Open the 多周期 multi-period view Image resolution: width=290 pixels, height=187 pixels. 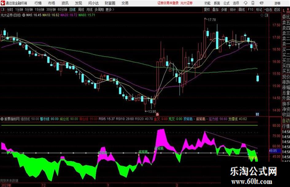pyautogui.click(x=99, y=10)
